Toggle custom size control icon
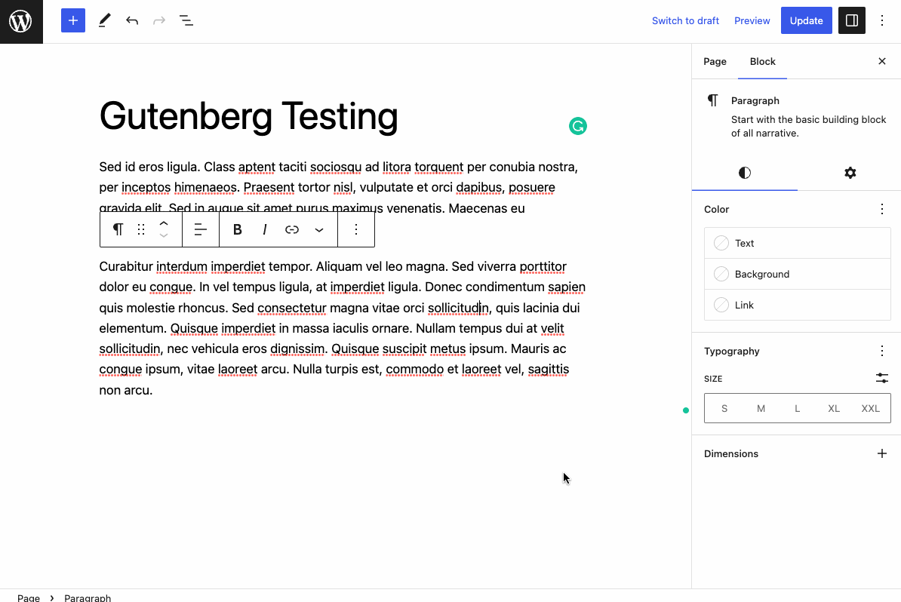Viewport: 901px width, 602px height. [882, 378]
